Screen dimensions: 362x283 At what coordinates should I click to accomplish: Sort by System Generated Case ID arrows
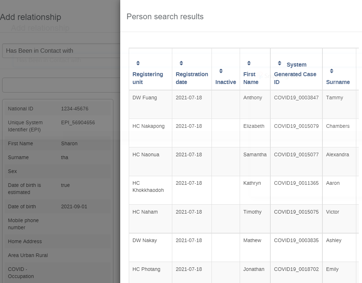(279, 63)
